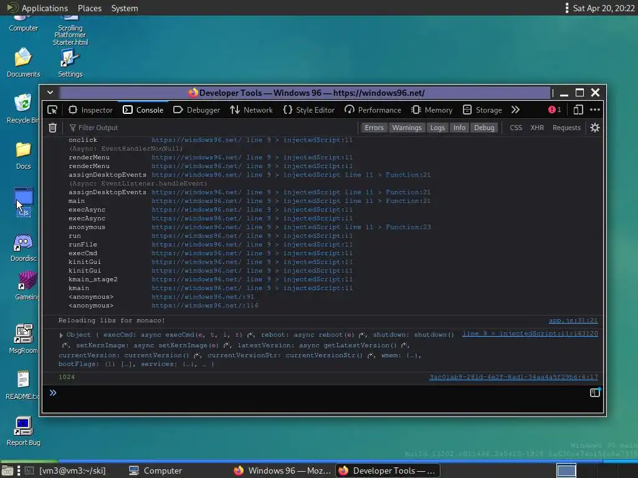Viewport: 638px width, 478px height.
Task: Open console settings gear icon
Action: tap(595, 128)
